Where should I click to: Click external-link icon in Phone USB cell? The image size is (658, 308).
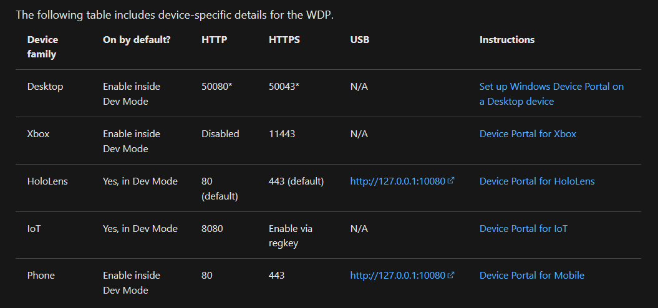[x=451, y=276]
